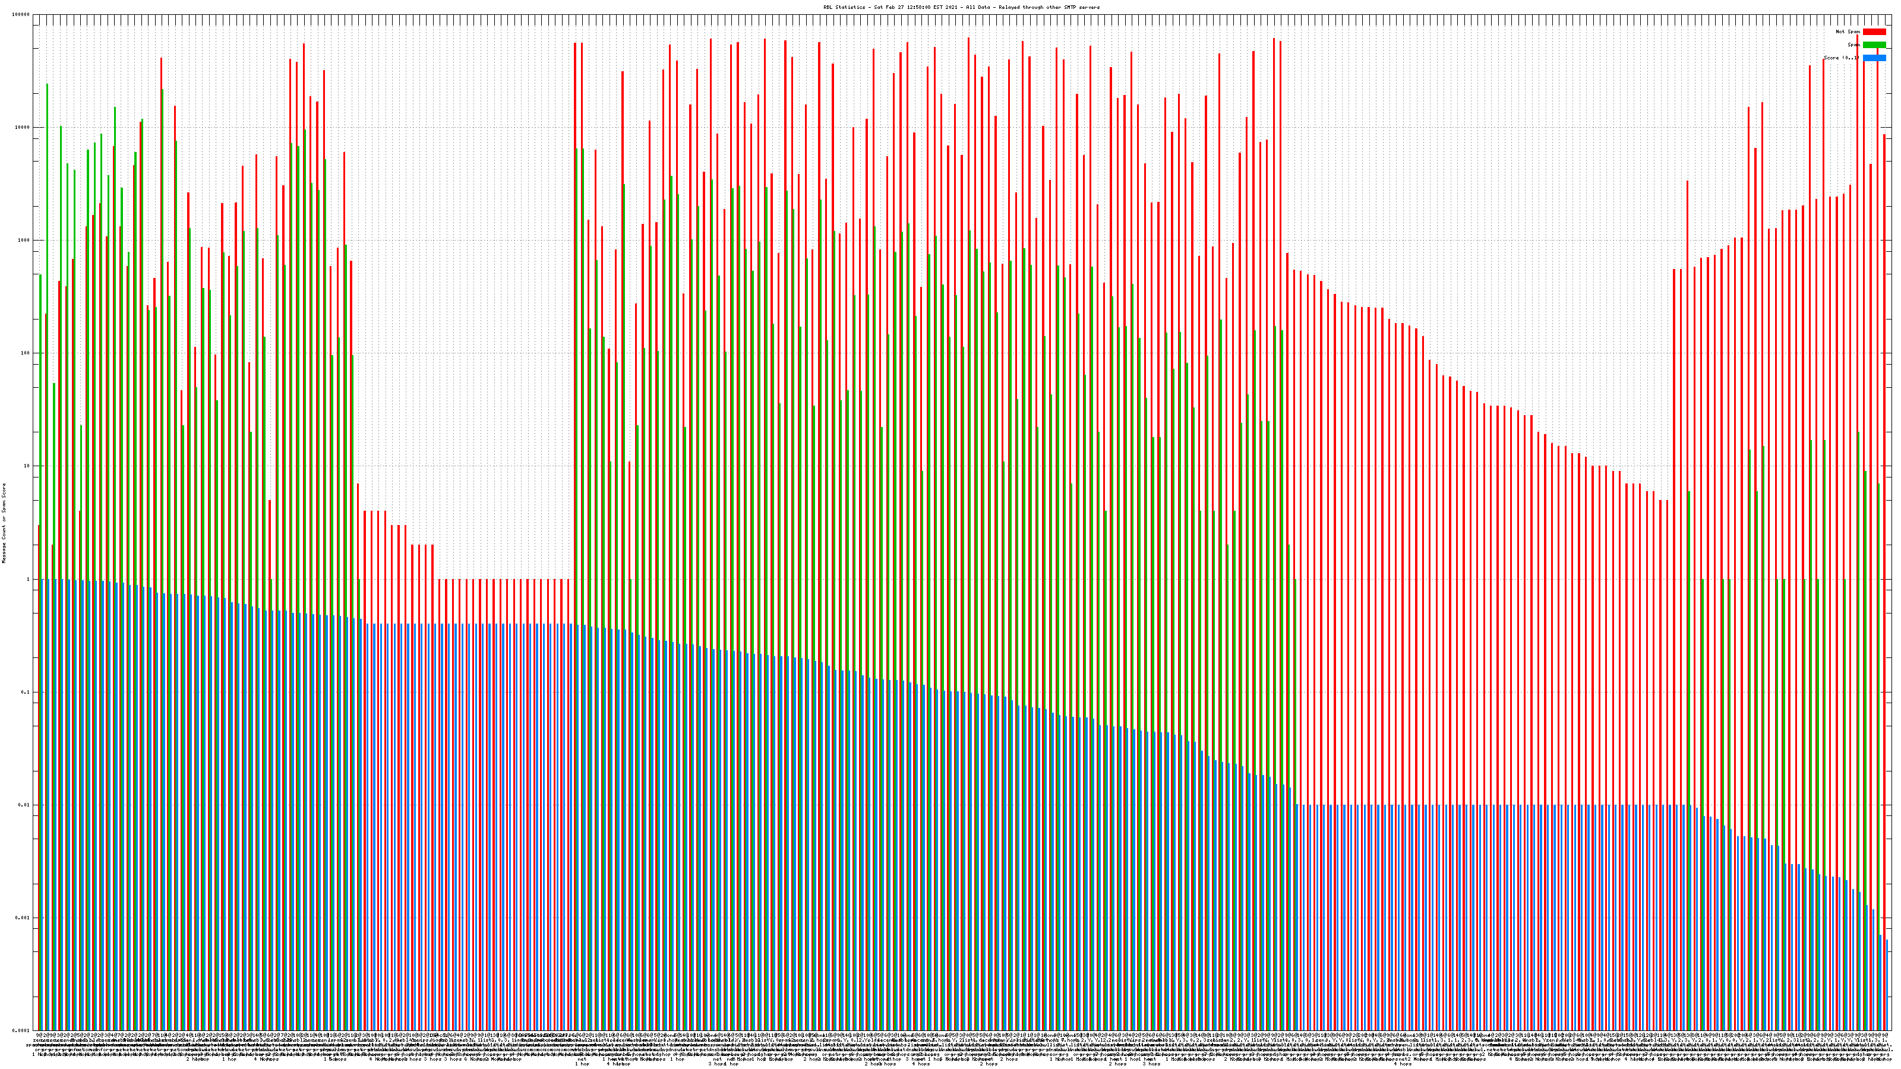1901x1069 pixels.
Task: Click the 'Score (0..1)' legend label
Action: (x=1841, y=58)
